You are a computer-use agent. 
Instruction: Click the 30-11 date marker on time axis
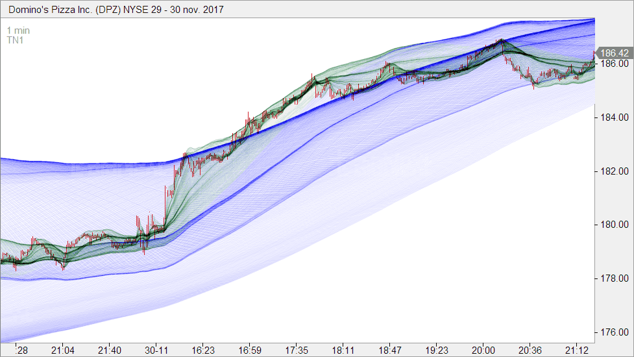point(156,350)
